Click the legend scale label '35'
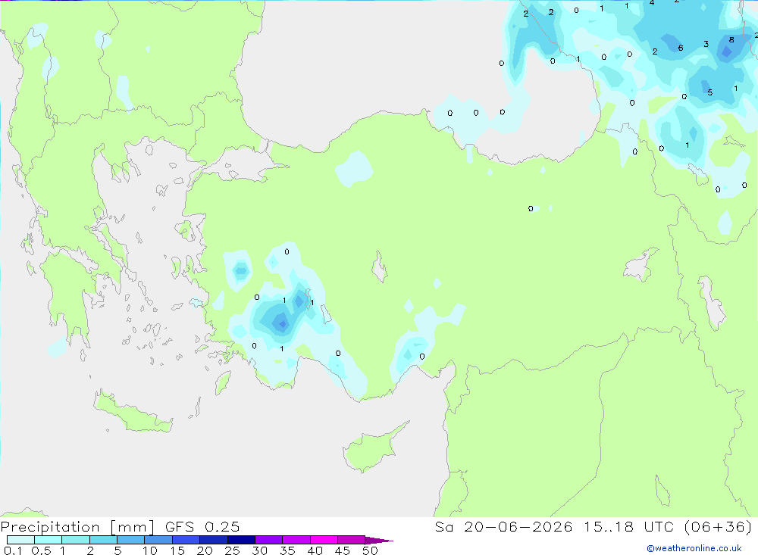 (287, 550)
